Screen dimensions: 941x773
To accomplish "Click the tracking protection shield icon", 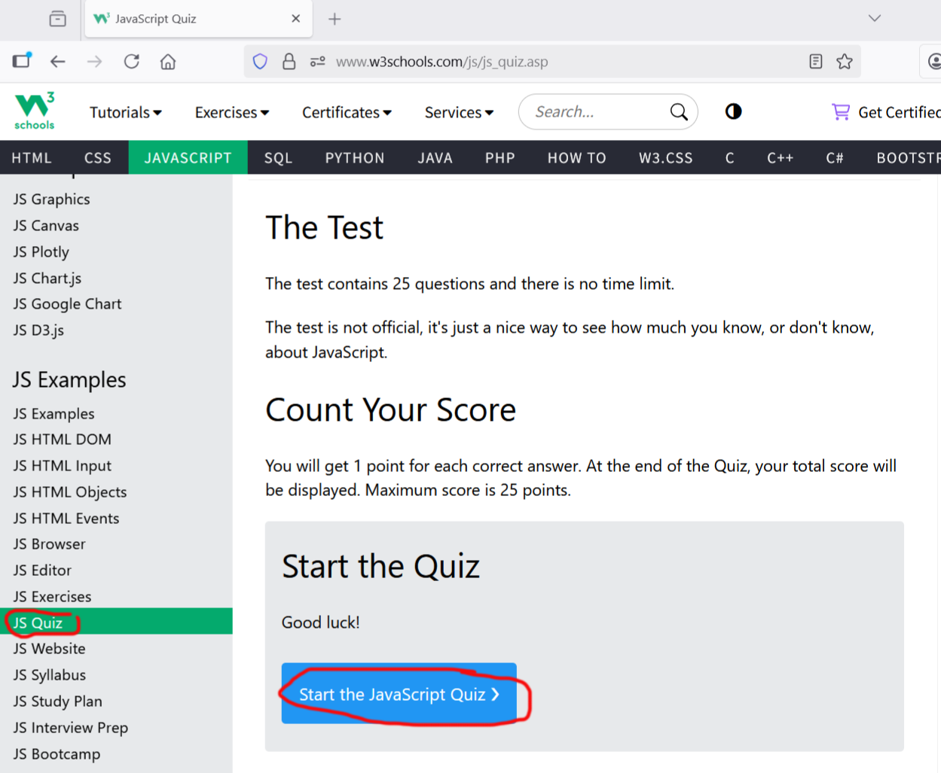I will [x=260, y=62].
